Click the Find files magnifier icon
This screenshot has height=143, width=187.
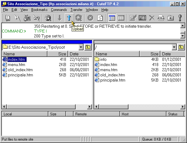click(48, 18)
